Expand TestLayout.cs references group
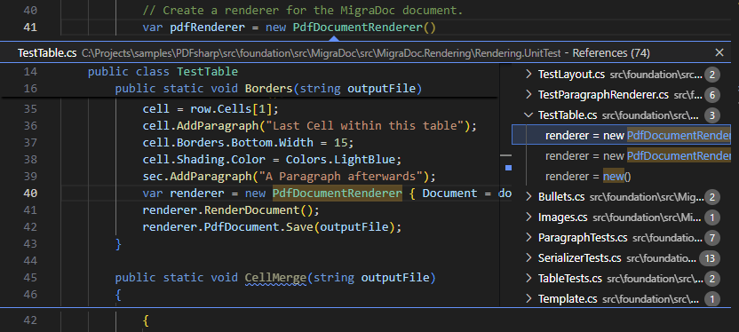This screenshot has width=739, height=332. (528, 74)
